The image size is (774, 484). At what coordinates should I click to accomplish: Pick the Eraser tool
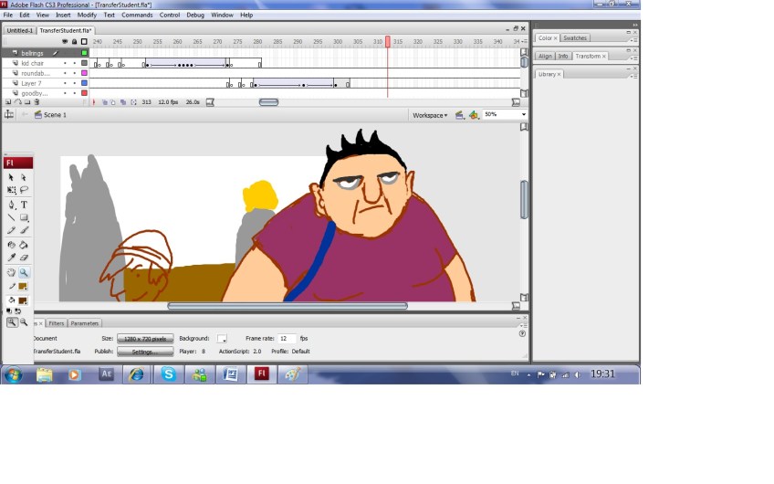coord(25,258)
